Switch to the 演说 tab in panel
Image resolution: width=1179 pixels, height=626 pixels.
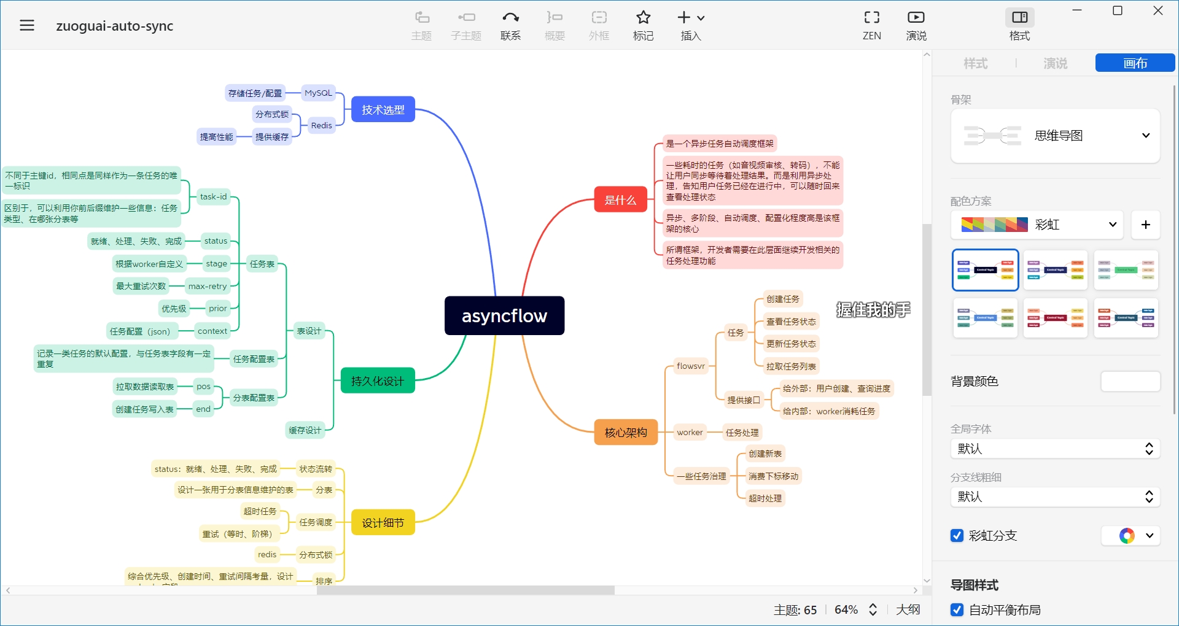click(1055, 63)
